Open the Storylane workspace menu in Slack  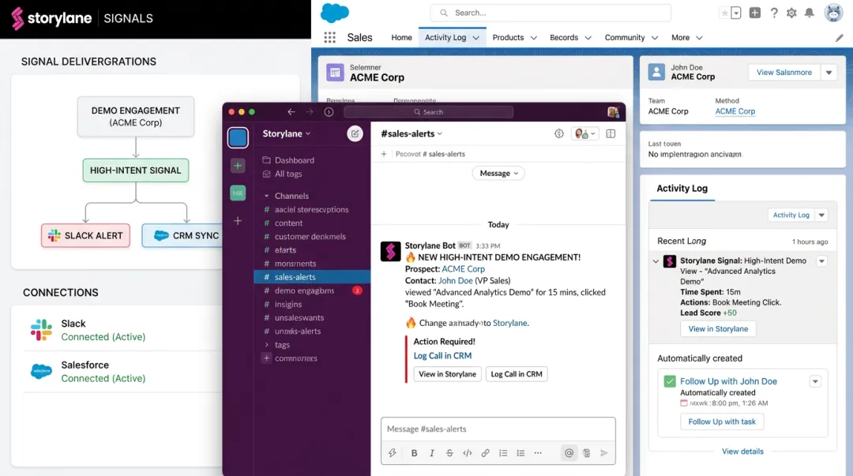click(x=287, y=133)
